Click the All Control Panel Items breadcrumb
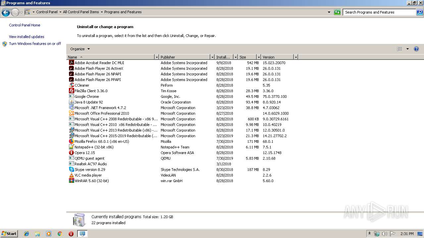424x238 pixels. (x=81, y=12)
